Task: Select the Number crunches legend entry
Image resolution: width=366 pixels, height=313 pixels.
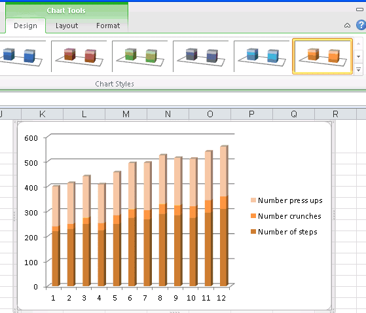Action: 286,216
